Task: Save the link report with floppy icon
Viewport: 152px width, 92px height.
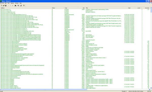Action: pos(6,6)
